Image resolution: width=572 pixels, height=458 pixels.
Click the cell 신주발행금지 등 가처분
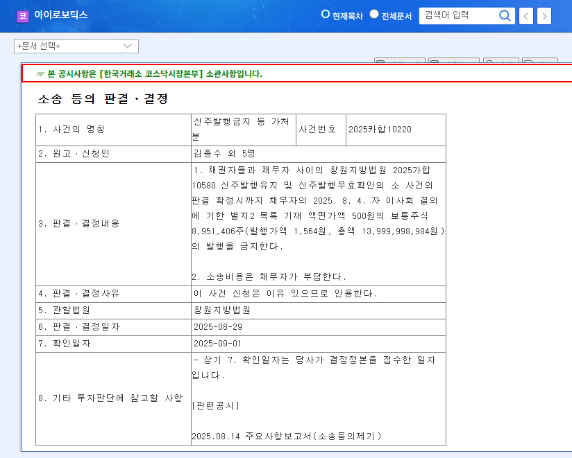pos(244,130)
